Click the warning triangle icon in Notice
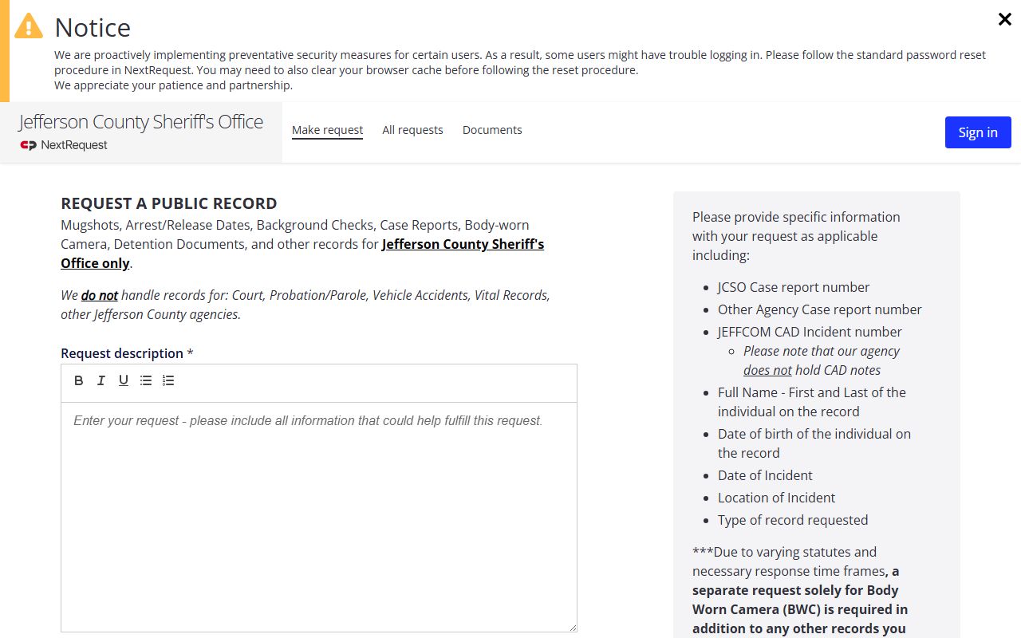 [x=30, y=26]
